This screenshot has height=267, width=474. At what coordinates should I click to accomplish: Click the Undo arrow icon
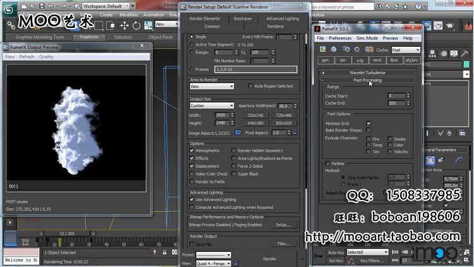click(x=51, y=6)
